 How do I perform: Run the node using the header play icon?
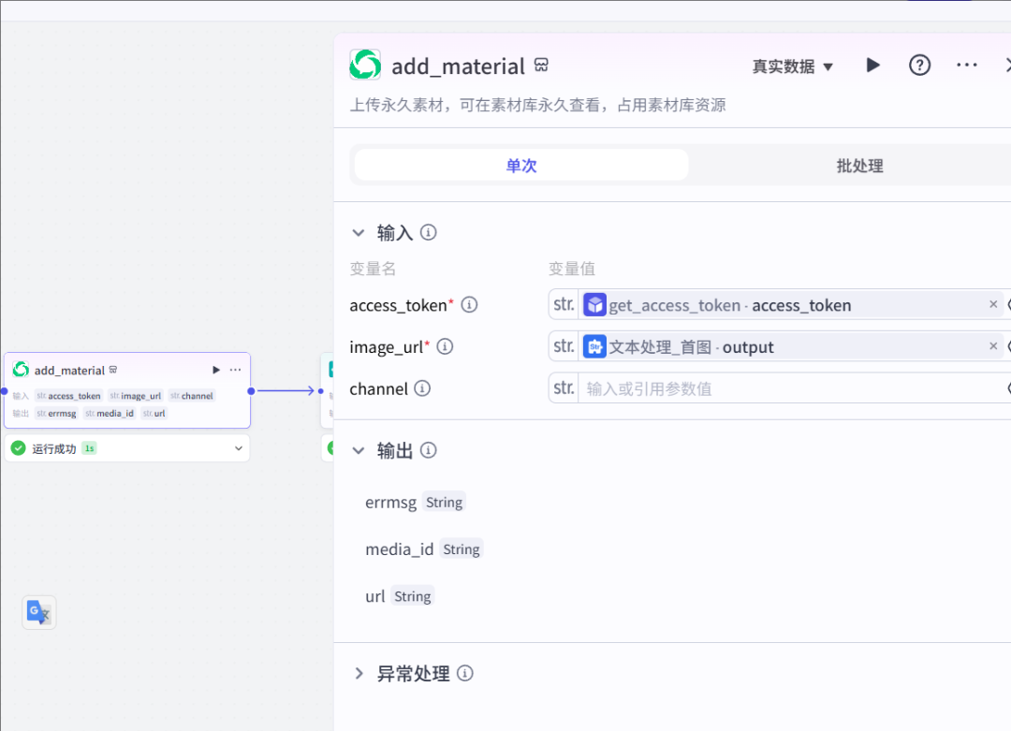[x=872, y=66]
